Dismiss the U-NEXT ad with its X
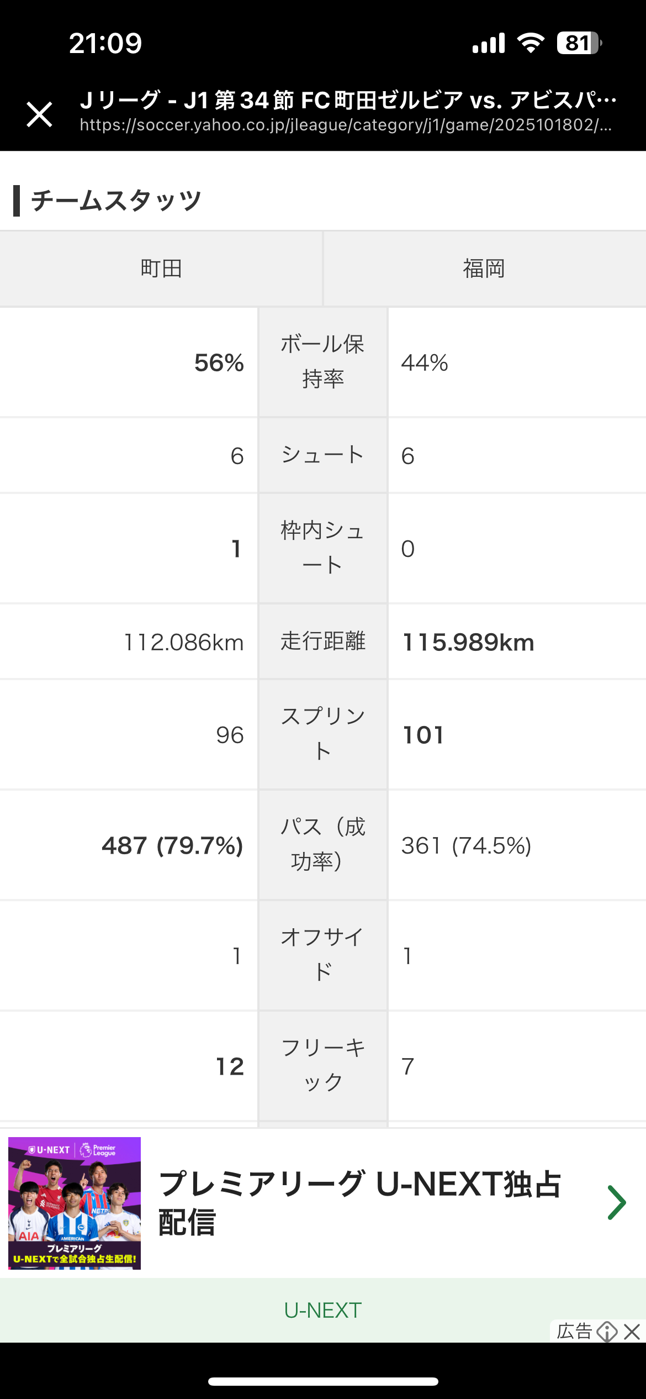 (x=632, y=1332)
